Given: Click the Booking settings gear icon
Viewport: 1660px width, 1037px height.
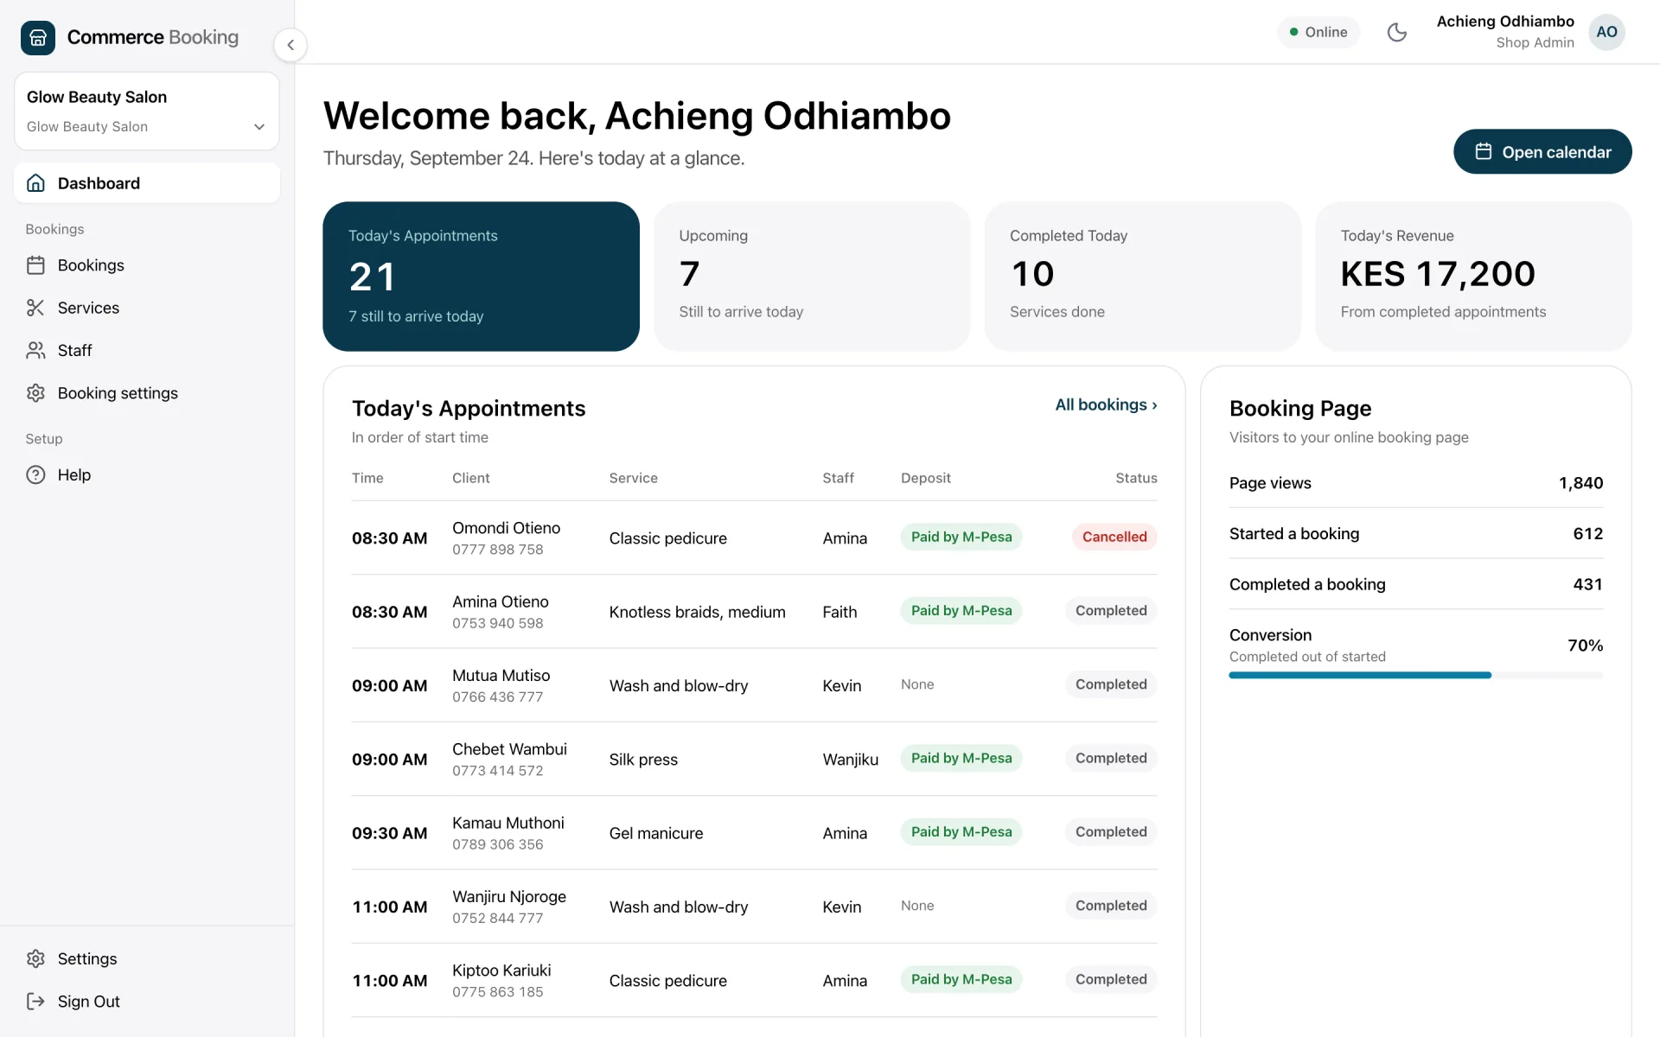Looking at the screenshot, I should pos(35,393).
